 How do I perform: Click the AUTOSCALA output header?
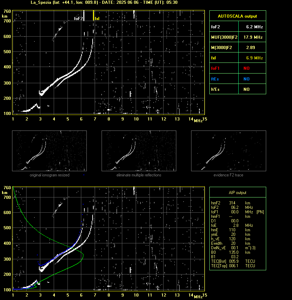[x=237, y=16]
